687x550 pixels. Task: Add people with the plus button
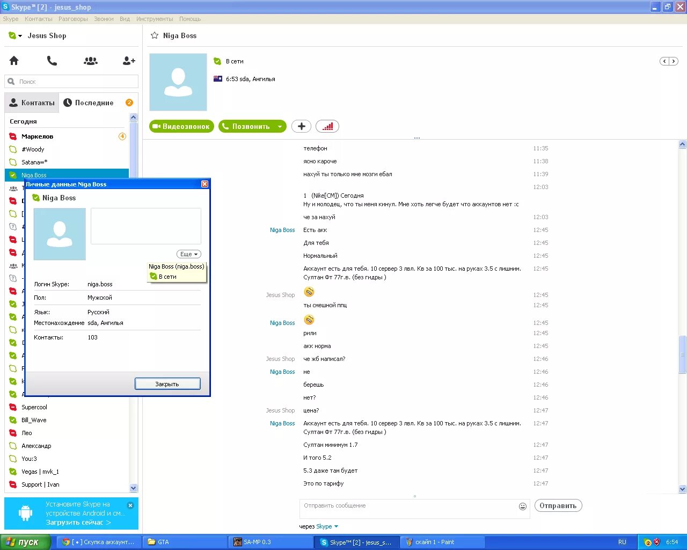302,126
